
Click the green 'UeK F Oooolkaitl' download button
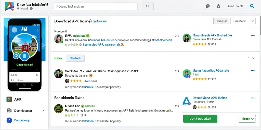tap(200, 119)
